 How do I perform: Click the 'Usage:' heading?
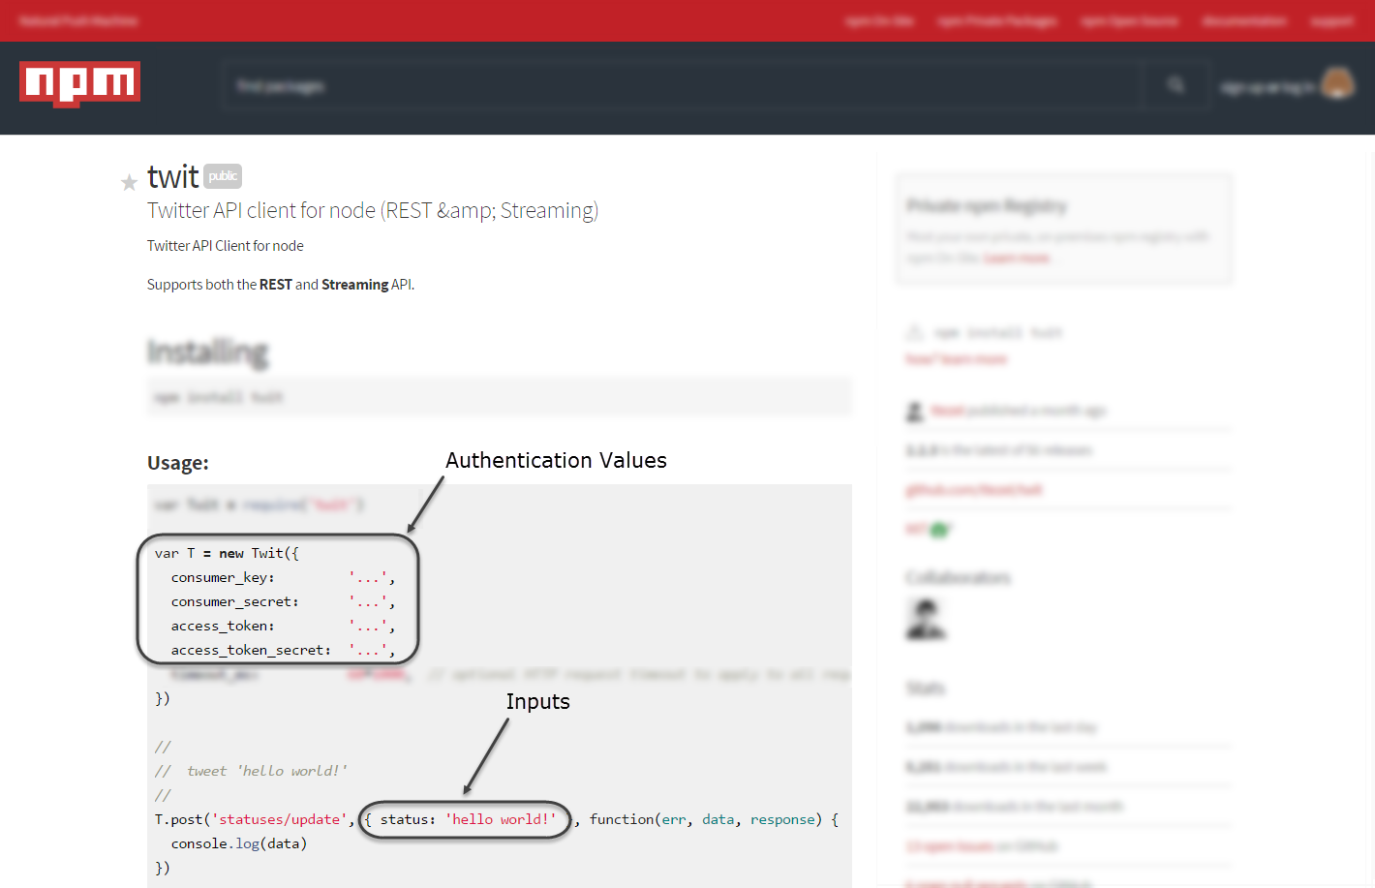point(178,463)
